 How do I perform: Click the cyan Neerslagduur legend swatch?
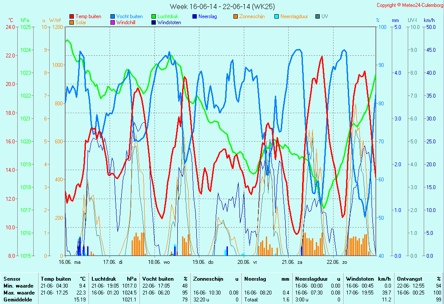tap(277, 17)
